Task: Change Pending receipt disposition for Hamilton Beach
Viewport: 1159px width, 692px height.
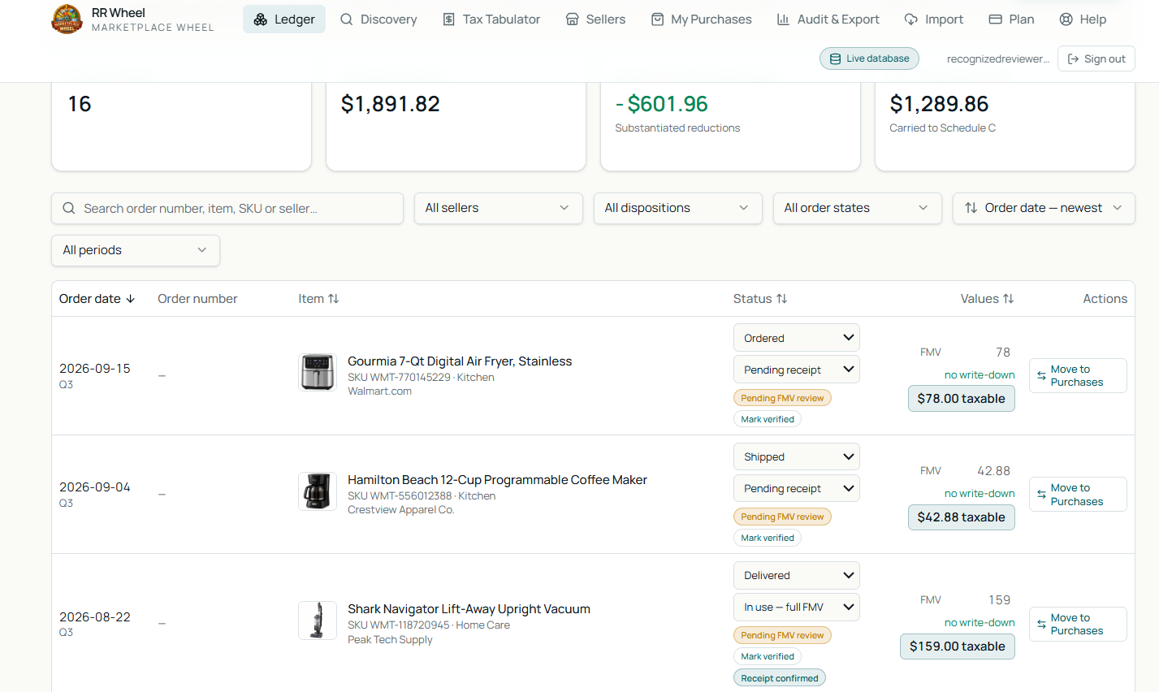Action: 797,488
